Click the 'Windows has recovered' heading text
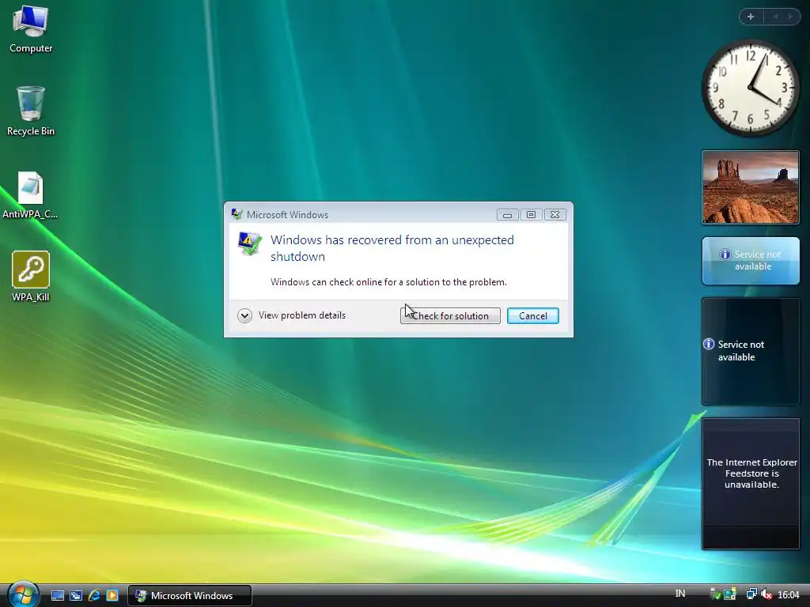The image size is (810, 607). point(392,248)
